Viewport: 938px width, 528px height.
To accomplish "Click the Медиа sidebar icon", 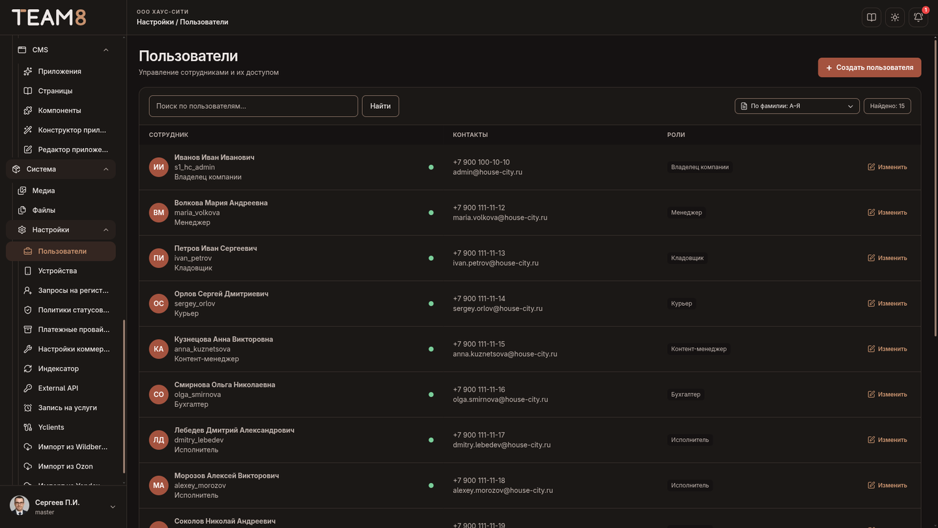I will tap(22, 190).
